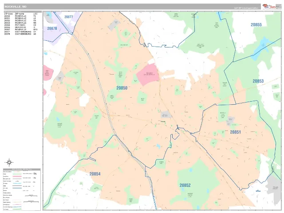Click the ZIP Name column header
The width and height of the screenshot is (284, 213).
click(20, 14)
